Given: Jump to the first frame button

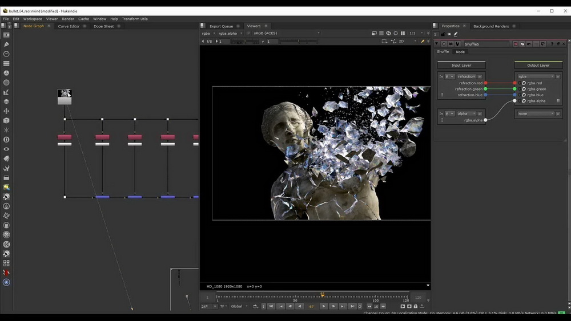Looking at the screenshot, I should [x=271, y=306].
